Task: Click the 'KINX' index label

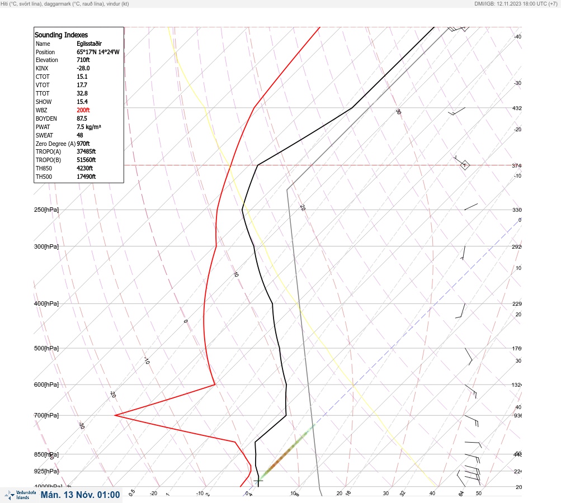Action: click(x=42, y=68)
